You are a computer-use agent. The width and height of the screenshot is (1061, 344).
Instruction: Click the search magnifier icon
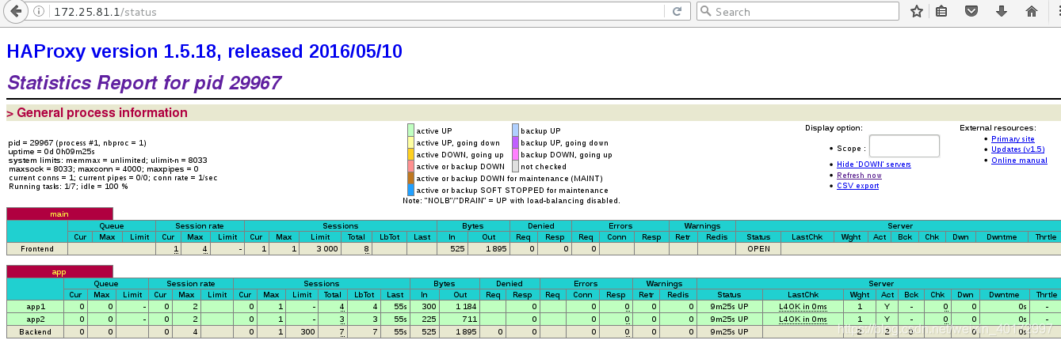[706, 12]
